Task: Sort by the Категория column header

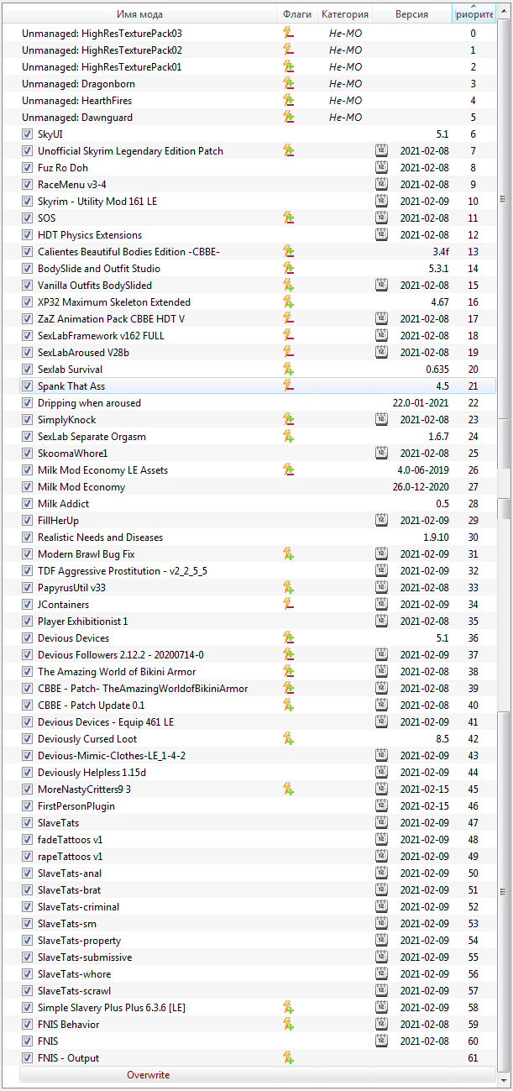Action: [345, 14]
